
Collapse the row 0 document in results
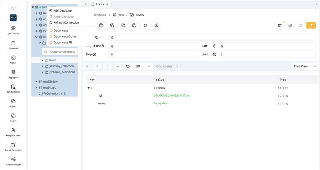(x=88, y=87)
